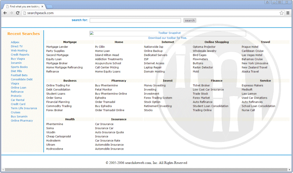Open the Consolidate Debt recent search
The image size is (293, 173).
point(22,79)
